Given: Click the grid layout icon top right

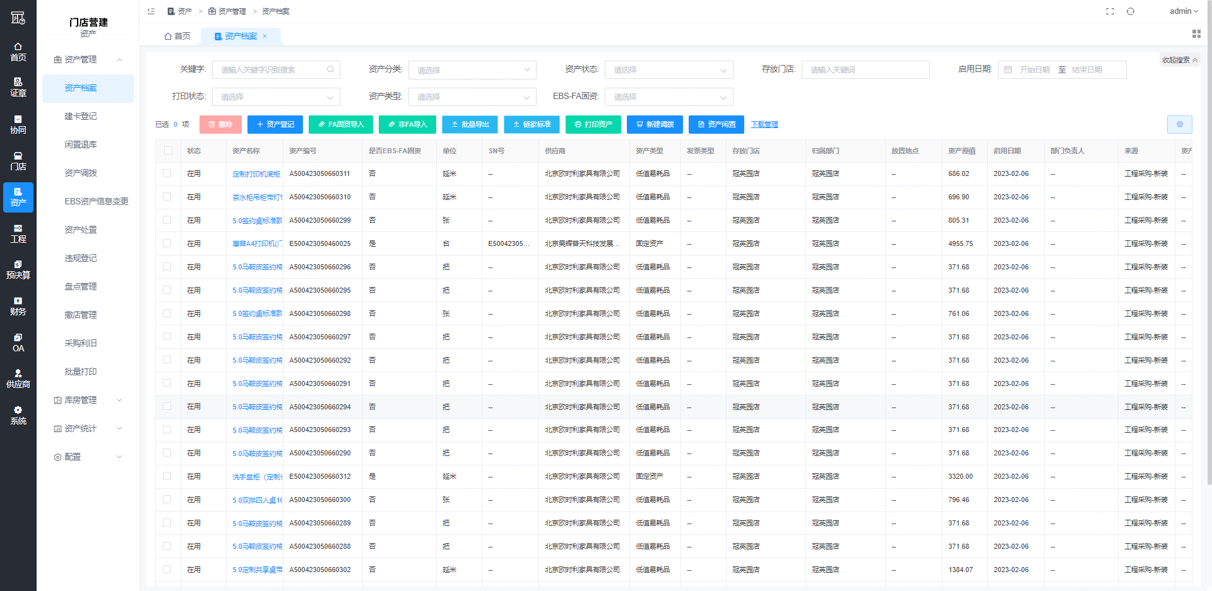Looking at the screenshot, I should click(x=1196, y=34).
